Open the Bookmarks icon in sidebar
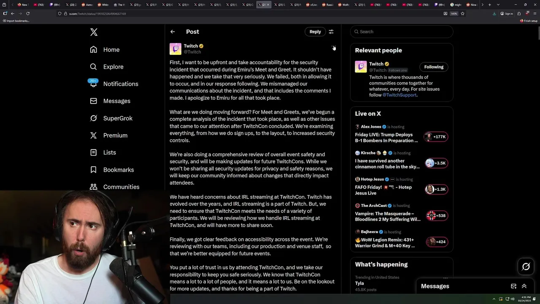Screen dimensions: 540x304 point(93,169)
